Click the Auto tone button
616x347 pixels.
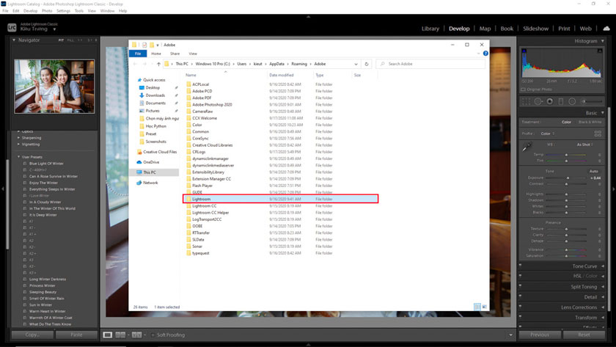click(593, 171)
